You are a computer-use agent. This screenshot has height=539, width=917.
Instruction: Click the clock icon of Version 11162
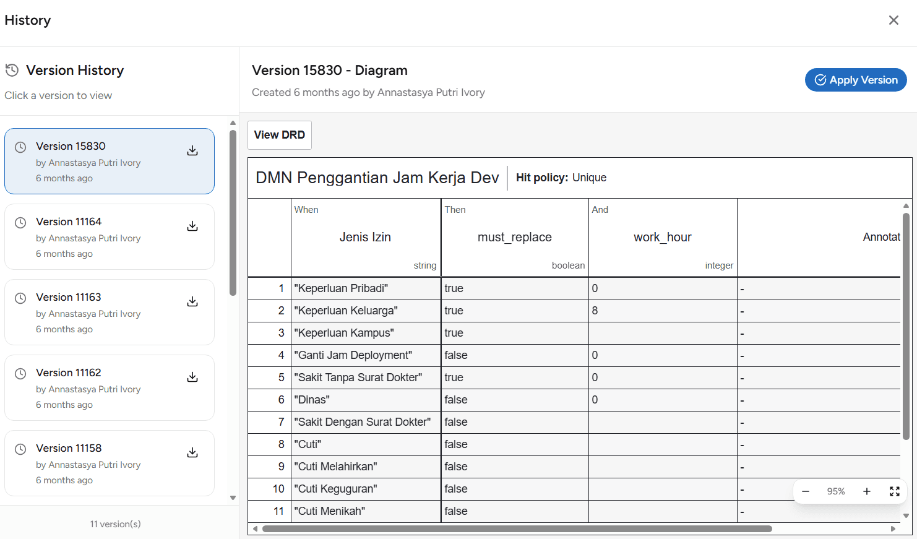pos(20,374)
